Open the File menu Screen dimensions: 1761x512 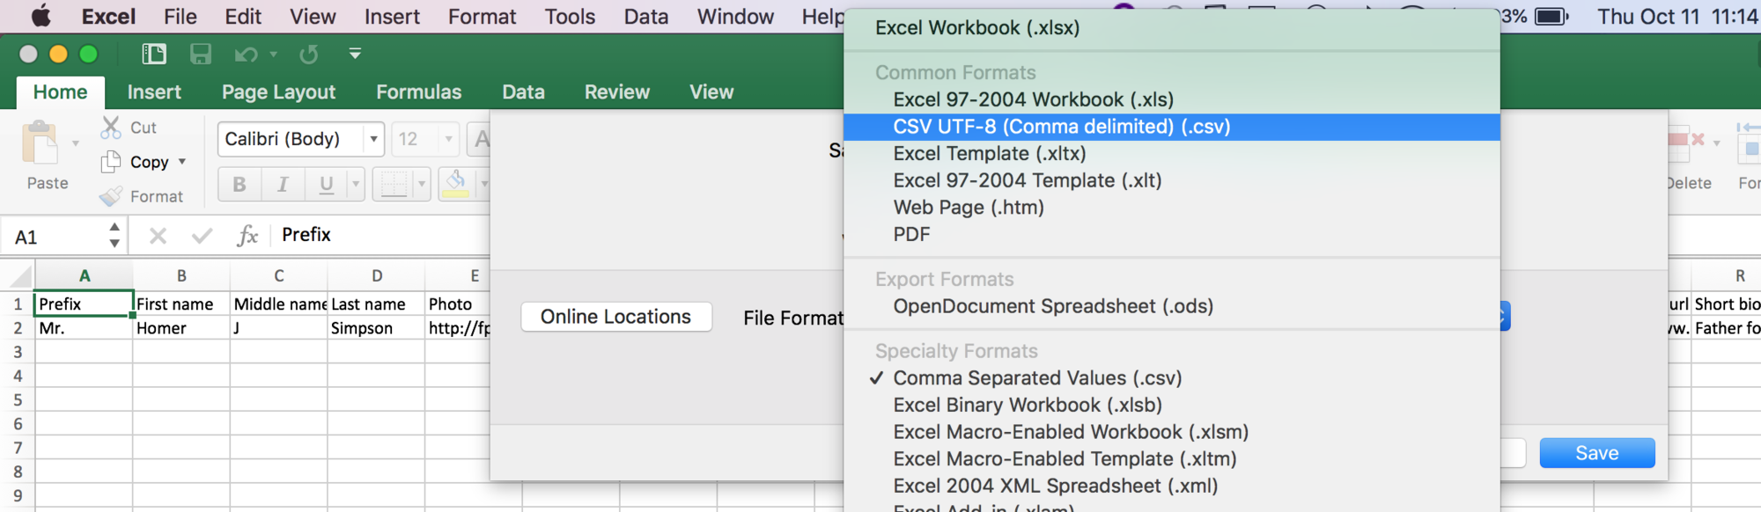181,17
